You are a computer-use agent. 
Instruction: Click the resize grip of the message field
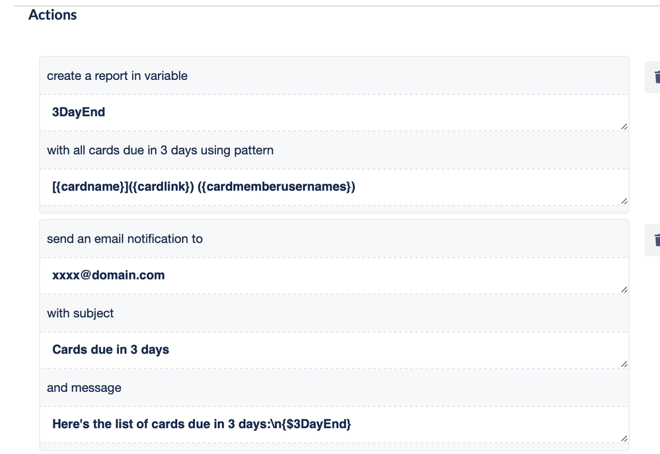point(624,437)
